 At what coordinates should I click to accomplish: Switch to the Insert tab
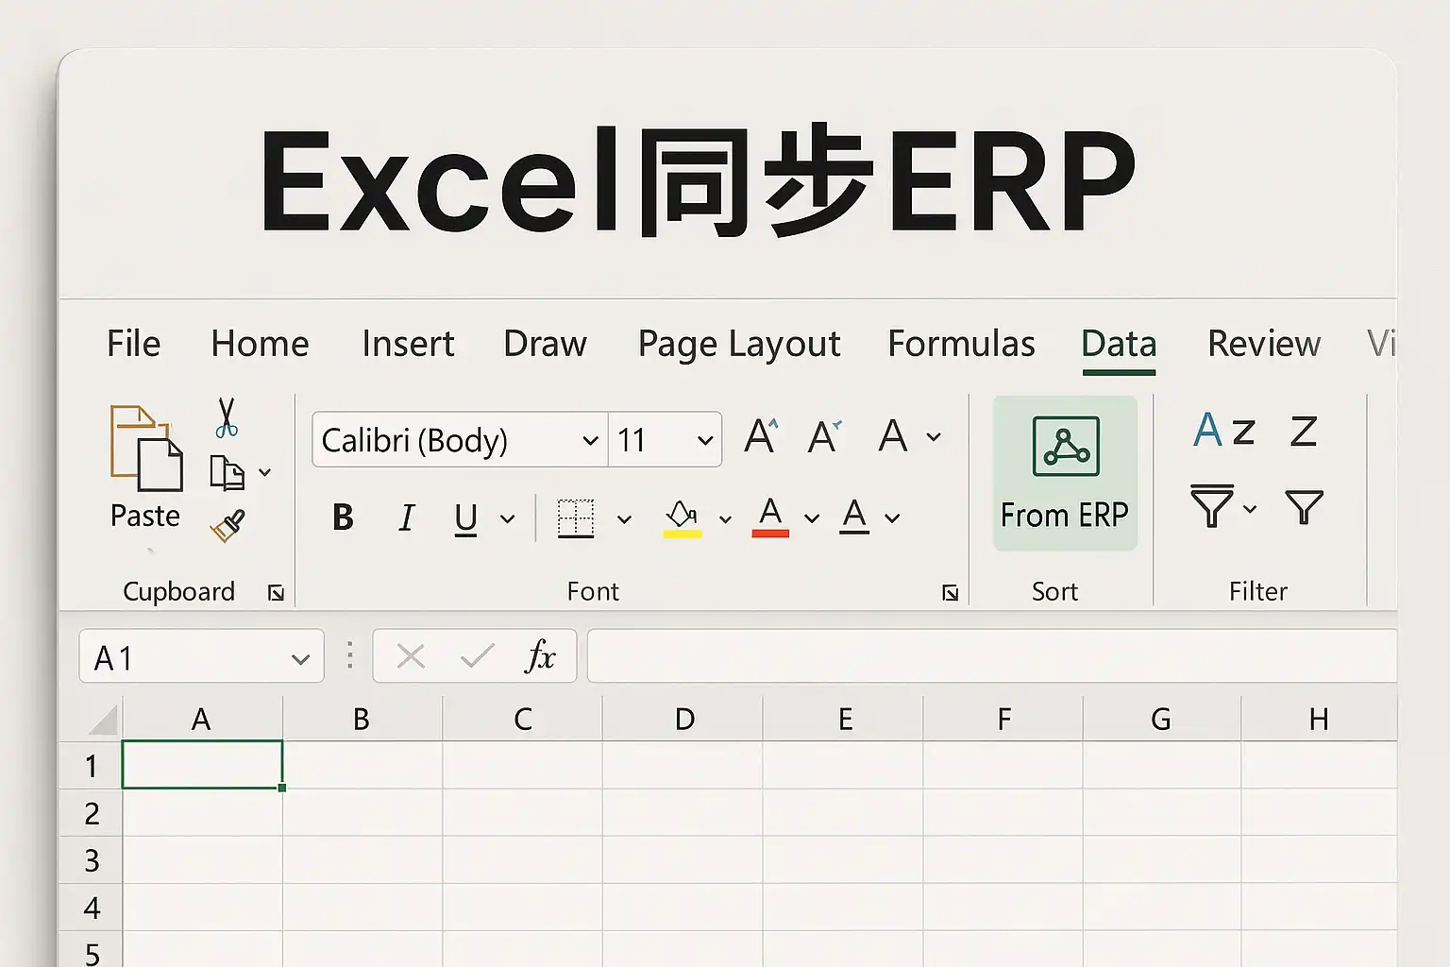408,344
